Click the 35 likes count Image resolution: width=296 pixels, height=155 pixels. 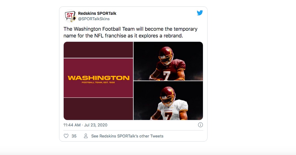point(74,136)
